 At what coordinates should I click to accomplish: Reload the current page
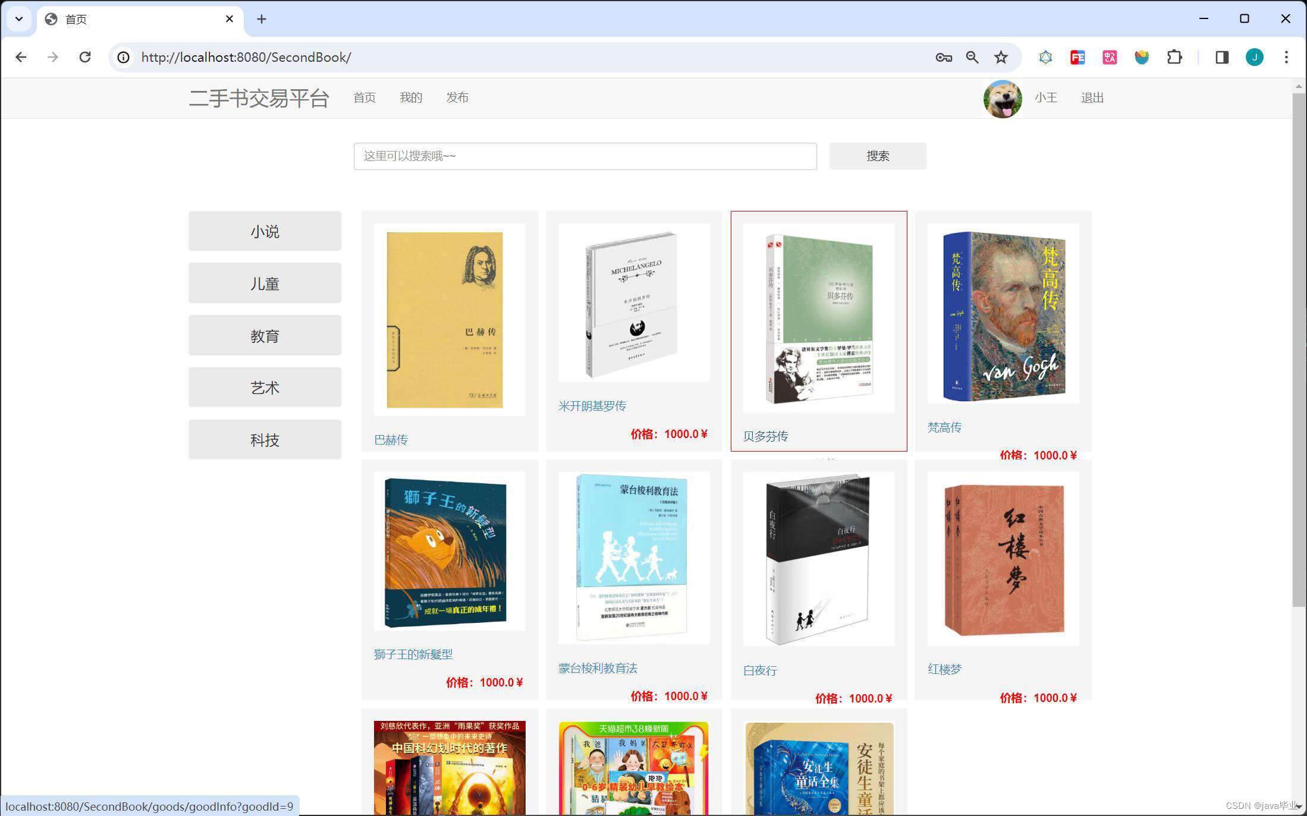coord(85,57)
